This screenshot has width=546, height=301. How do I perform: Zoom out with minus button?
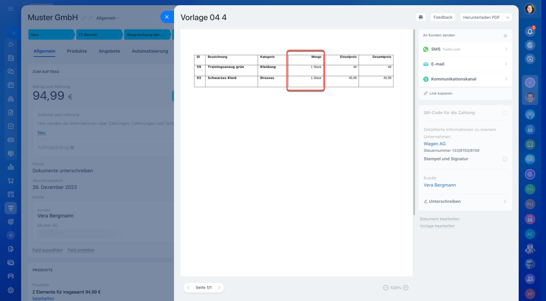[386, 288]
